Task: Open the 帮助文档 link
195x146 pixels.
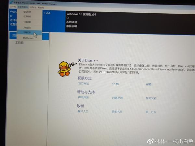Action: click(151, 98)
